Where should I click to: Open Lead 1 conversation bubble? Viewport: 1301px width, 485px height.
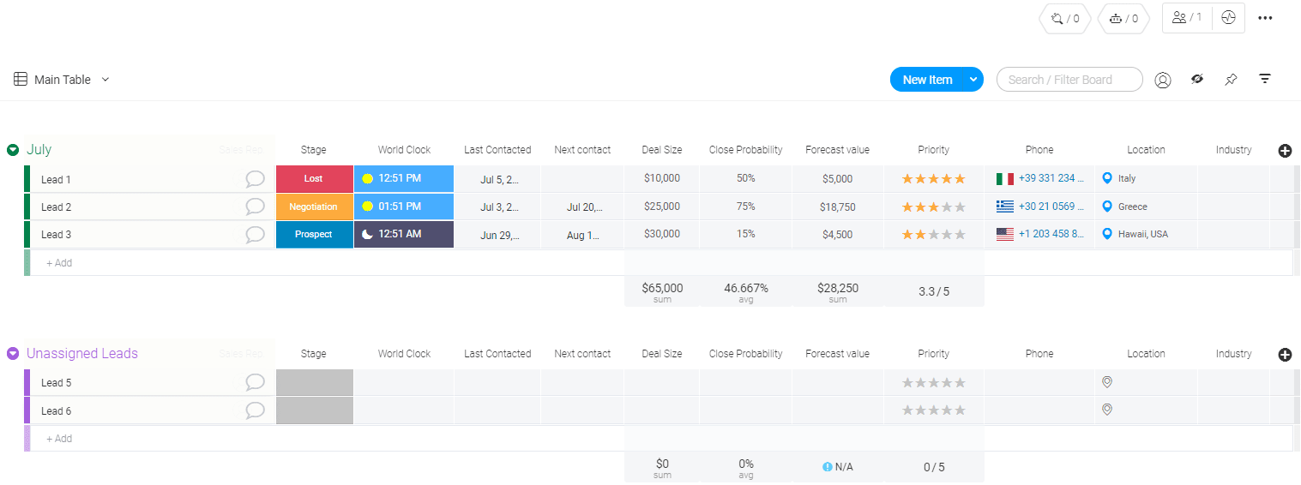[x=255, y=179]
